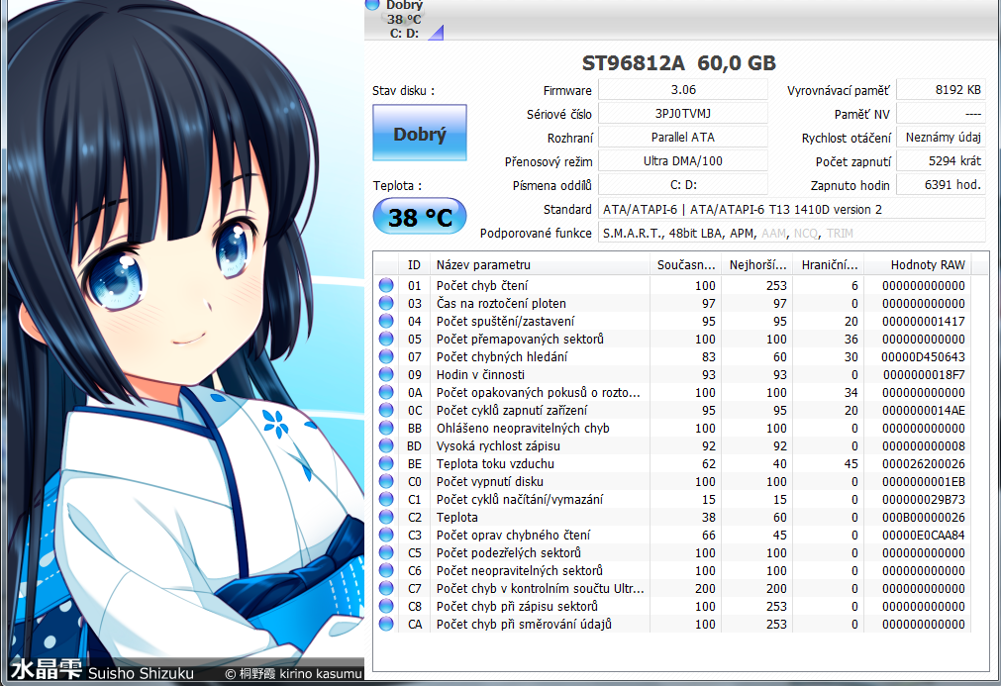The height and width of the screenshot is (686, 1001).
Task: Click RAW value 00000029B73
Action: [x=924, y=499]
